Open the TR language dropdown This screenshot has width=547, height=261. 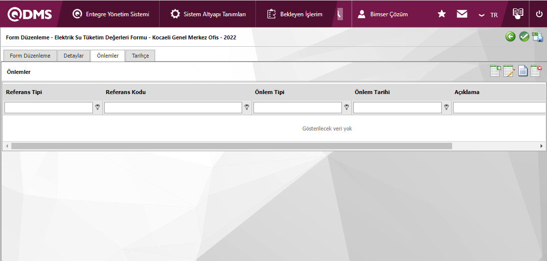pyautogui.click(x=488, y=15)
